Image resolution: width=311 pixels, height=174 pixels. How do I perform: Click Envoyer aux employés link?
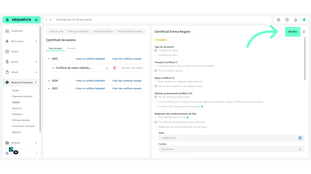(x=132, y=68)
